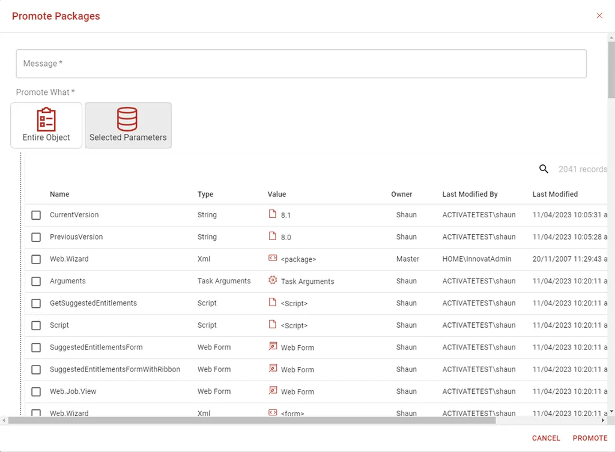The height and width of the screenshot is (452, 615).
Task: Tick the PreviousVersion checkbox
Action: coord(36,237)
